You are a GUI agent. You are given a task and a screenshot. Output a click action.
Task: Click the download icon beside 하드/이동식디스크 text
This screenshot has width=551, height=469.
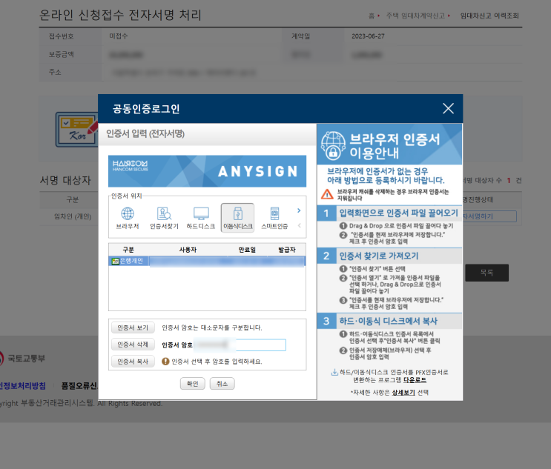tap(334, 372)
